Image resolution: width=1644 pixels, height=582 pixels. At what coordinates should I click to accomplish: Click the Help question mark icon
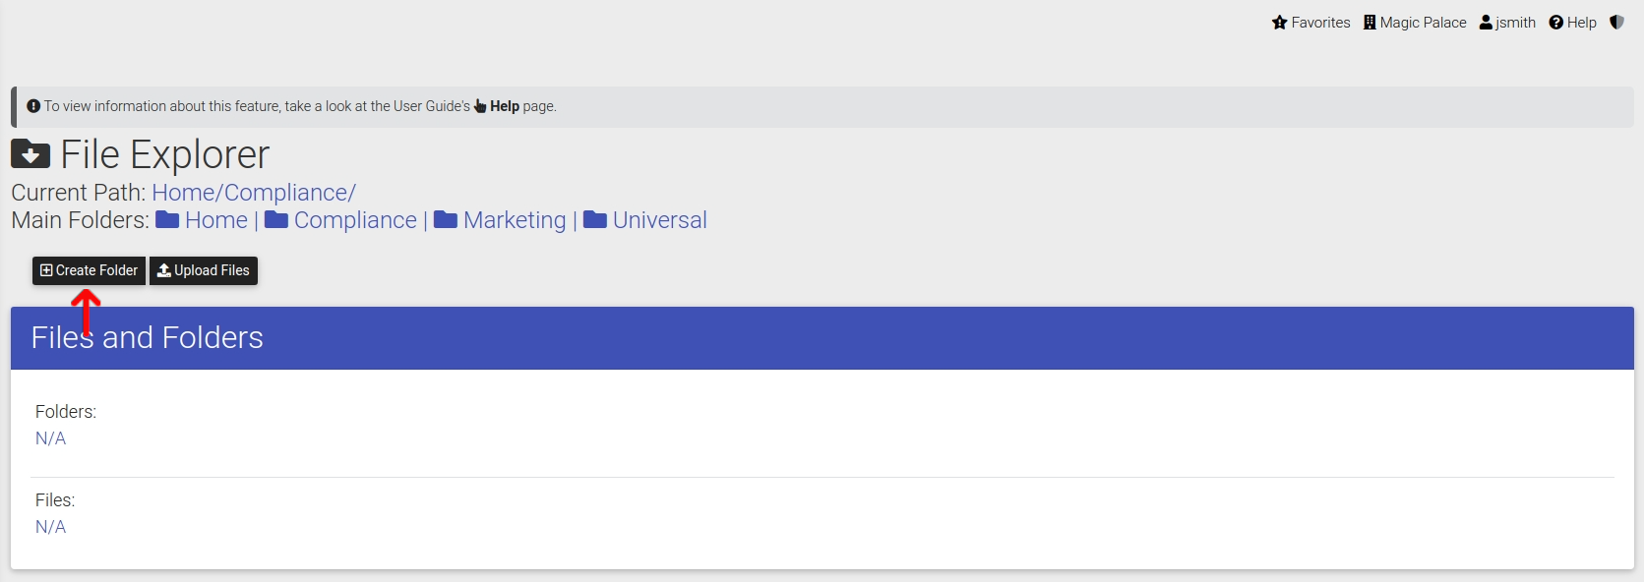pos(1556,23)
